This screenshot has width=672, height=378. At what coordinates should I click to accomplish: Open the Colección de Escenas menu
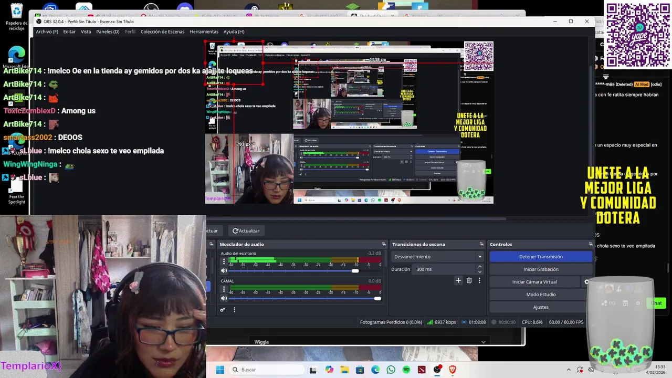click(162, 31)
